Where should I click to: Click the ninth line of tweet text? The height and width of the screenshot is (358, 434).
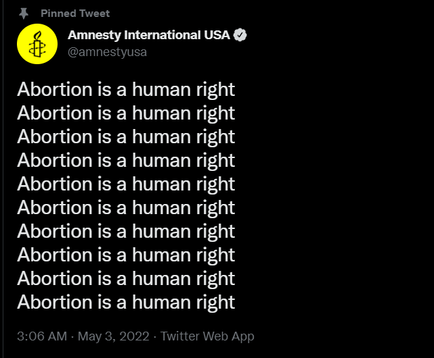(x=126, y=278)
